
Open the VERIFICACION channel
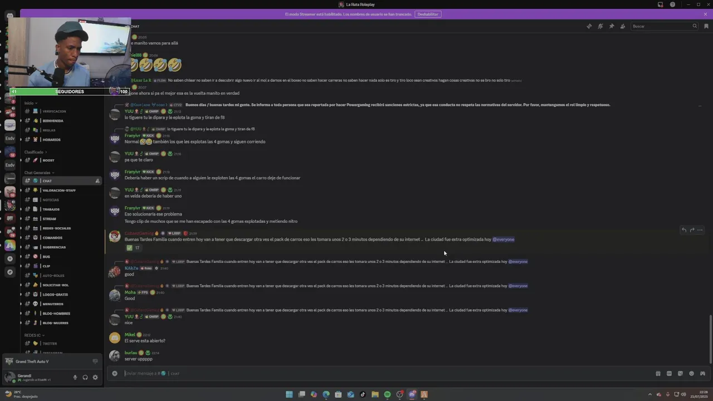(x=61, y=111)
